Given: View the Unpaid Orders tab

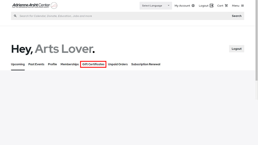Looking at the screenshot, I should point(118,64).
